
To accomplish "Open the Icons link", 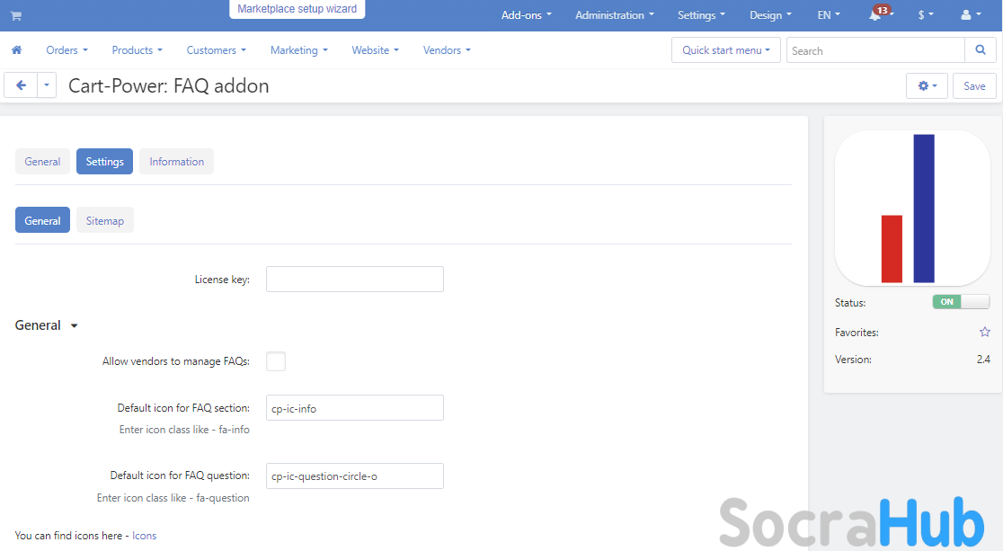I will click(144, 536).
